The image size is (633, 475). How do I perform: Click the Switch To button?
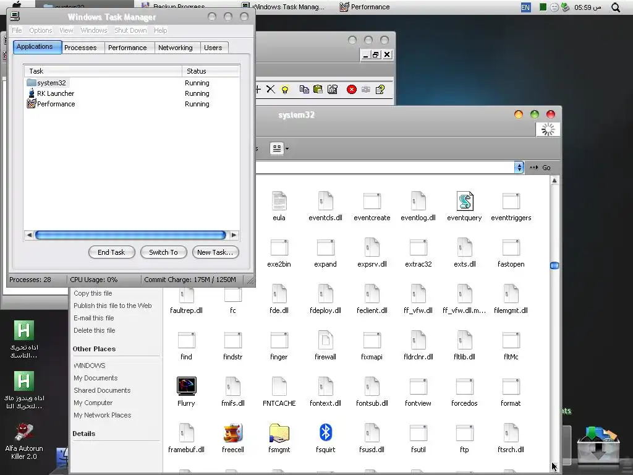(163, 252)
